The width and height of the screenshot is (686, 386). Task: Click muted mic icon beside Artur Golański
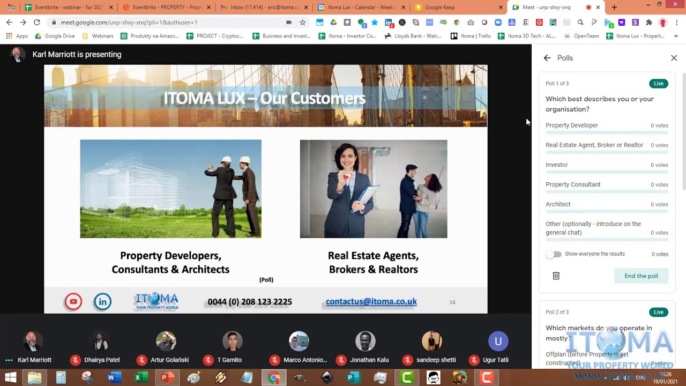coord(141,360)
